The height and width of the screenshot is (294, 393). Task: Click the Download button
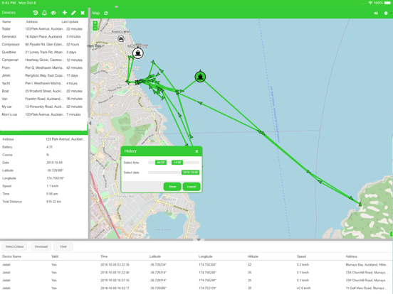(x=41, y=246)
